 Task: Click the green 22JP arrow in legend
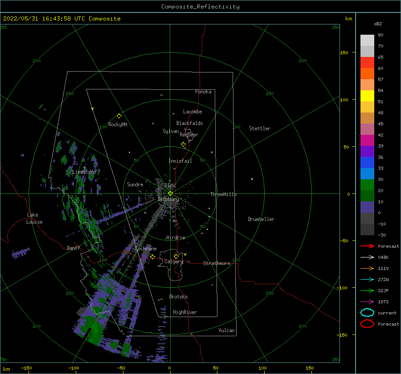coord(367,290)
